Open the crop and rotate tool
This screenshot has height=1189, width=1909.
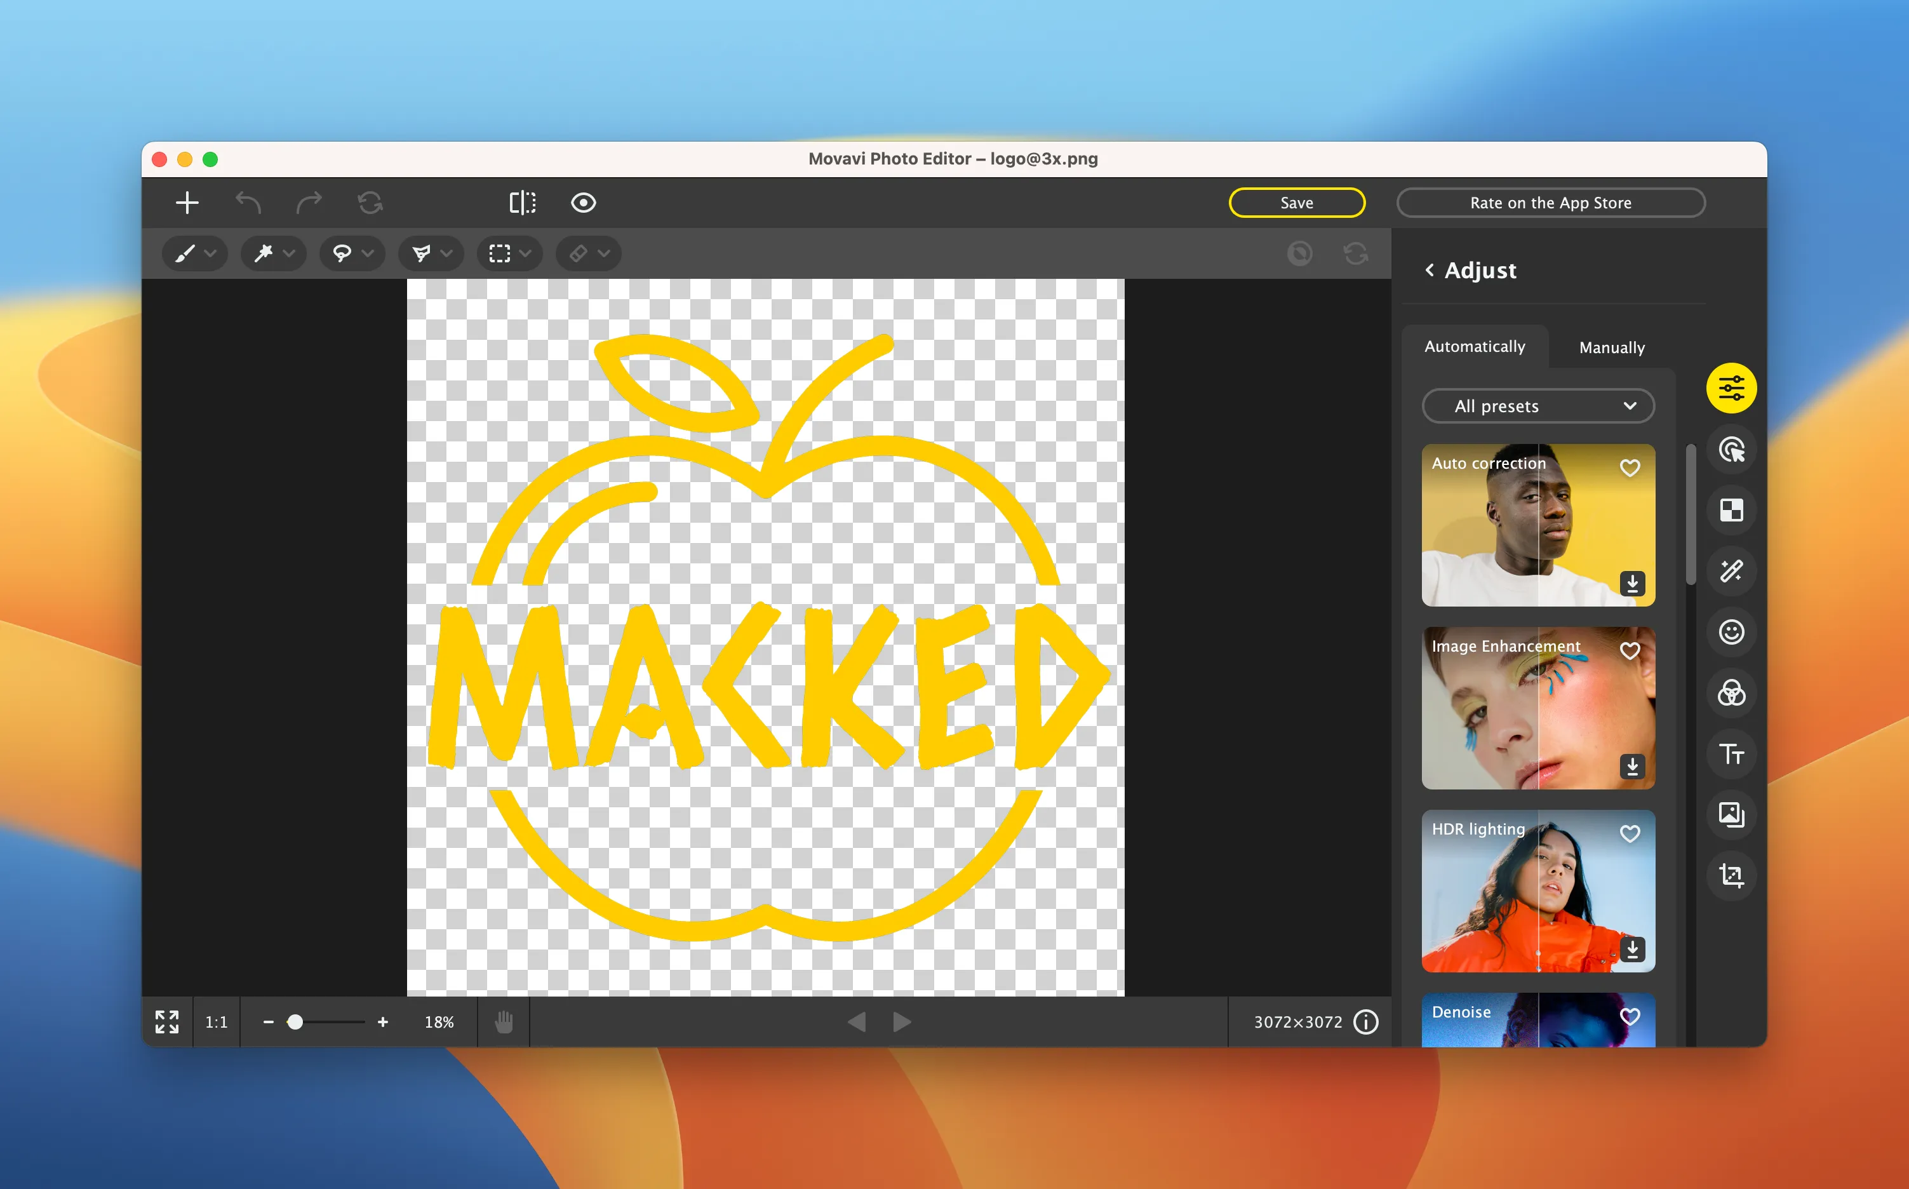(1731, 875)
